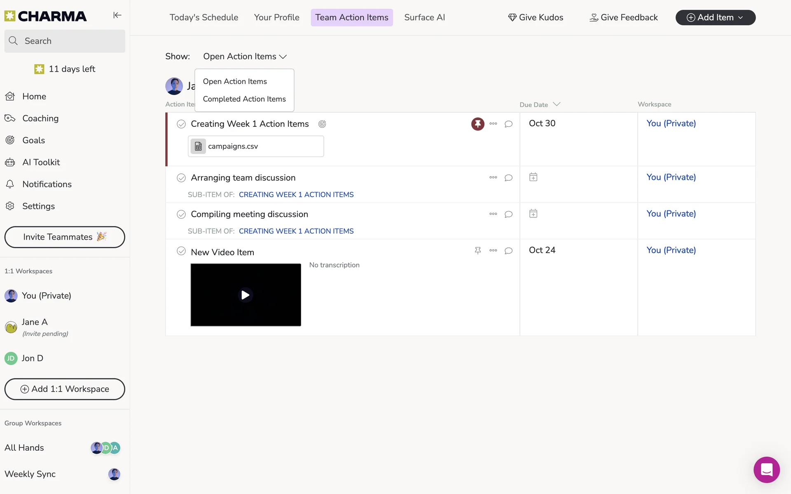The height and width of the screenshot is (494, 791).
Task: Switch to the Surface AI tab
Action: [x=424, y=17]
